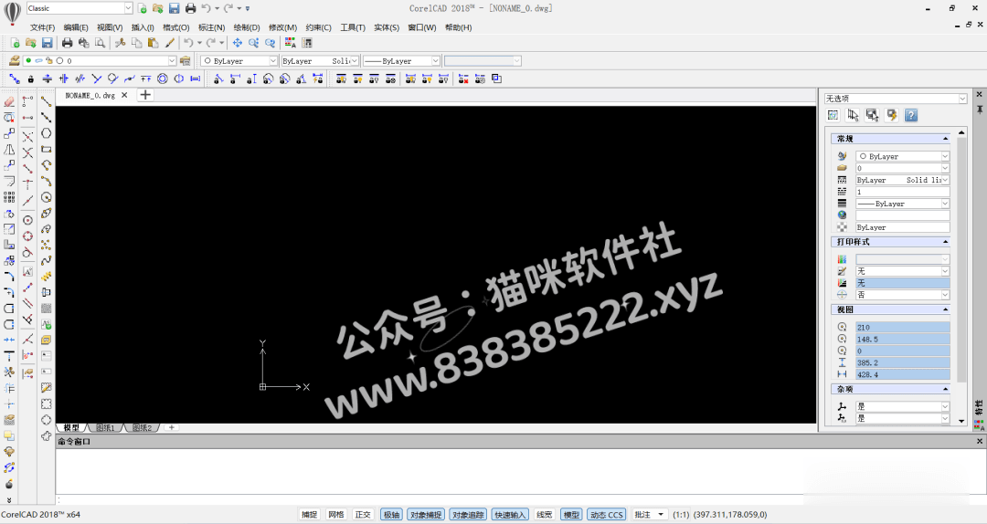Select the Property Painter brush icon
The height and width of the screenshot is (524, 987).
pyautogui.click(x=170, y=43)
